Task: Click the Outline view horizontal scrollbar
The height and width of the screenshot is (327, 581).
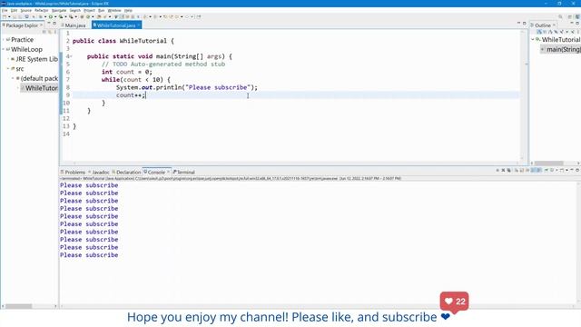Action: coord(548,163)
